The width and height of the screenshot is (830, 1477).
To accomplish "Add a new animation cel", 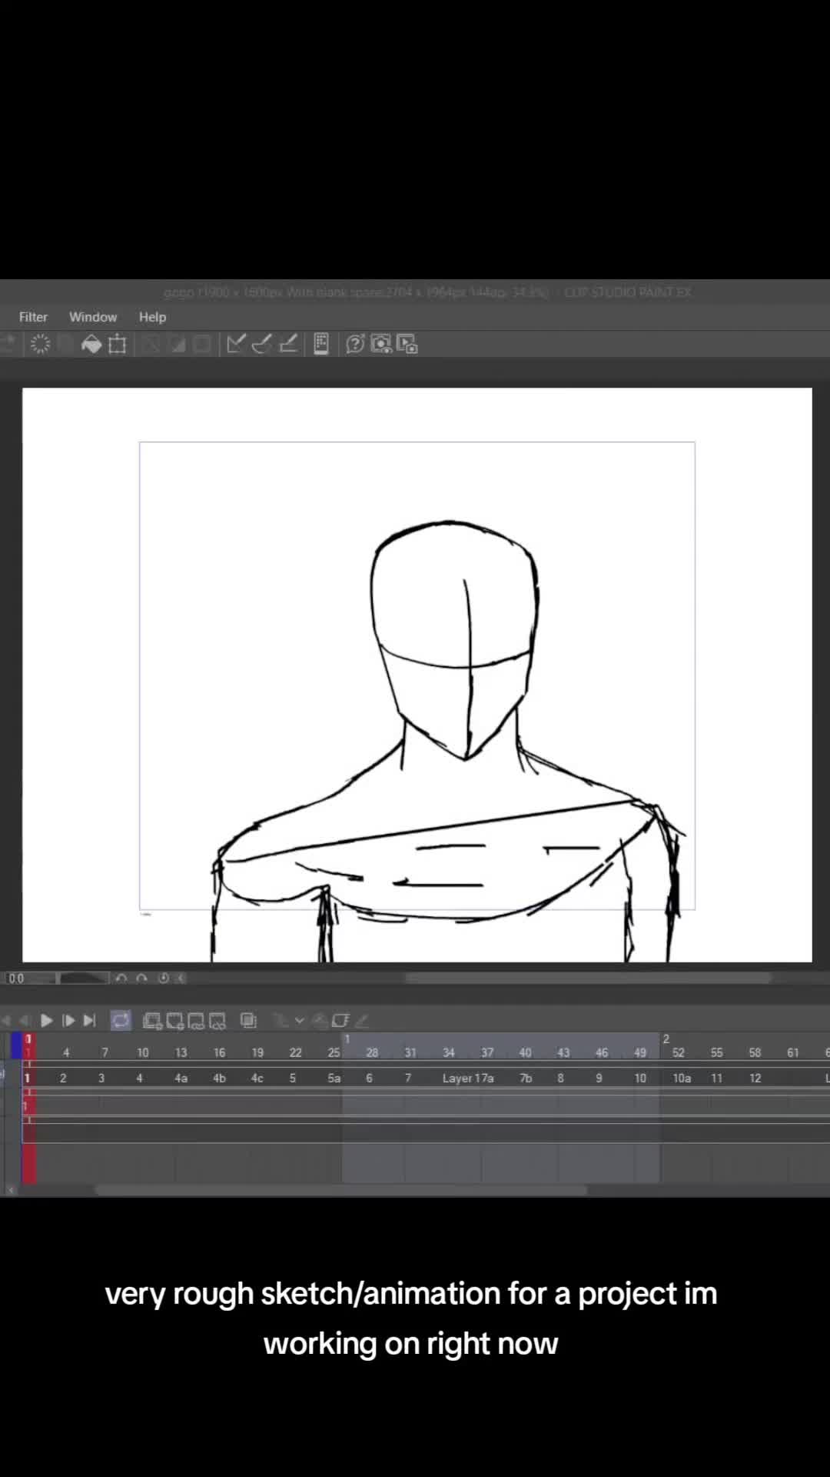I will point(175,1021).
